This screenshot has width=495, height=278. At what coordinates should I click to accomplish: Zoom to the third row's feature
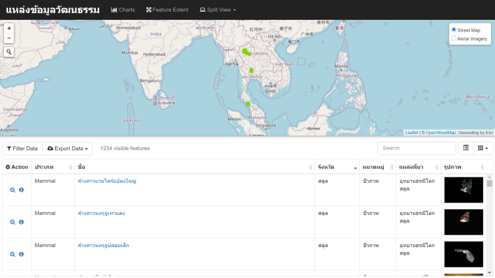coord(12,255)
